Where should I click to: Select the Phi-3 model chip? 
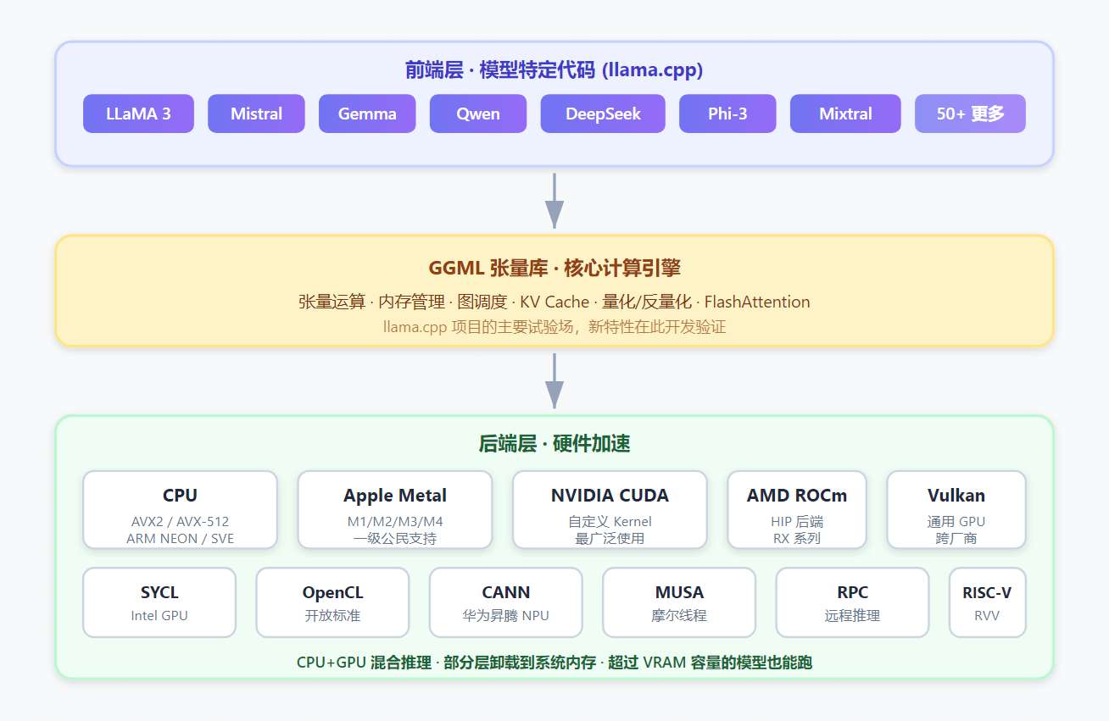coord(727,114)
